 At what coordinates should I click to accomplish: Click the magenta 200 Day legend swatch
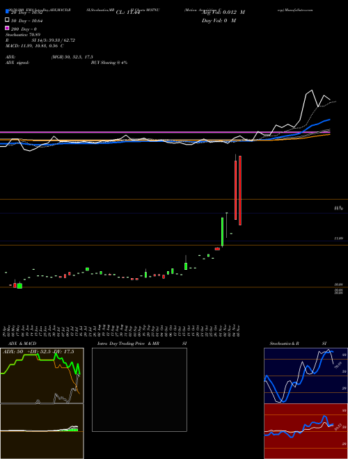[x=7, y=29]
